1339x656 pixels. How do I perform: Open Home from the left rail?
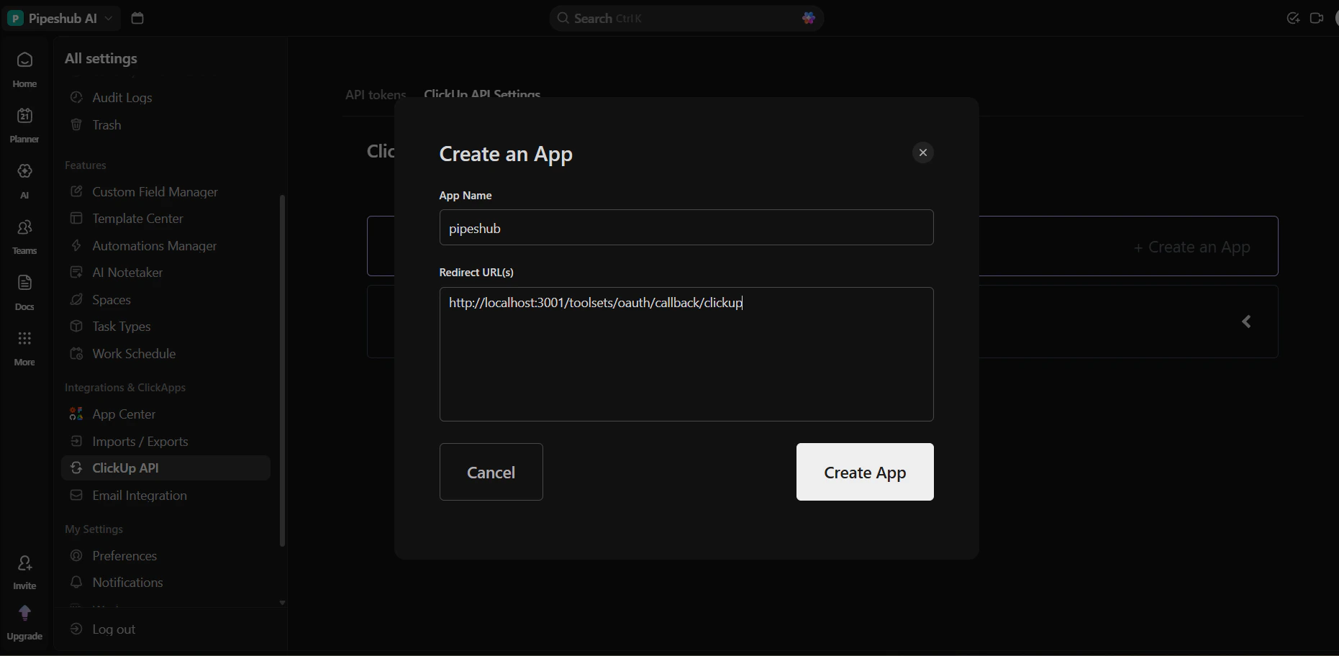click(24, 66)
